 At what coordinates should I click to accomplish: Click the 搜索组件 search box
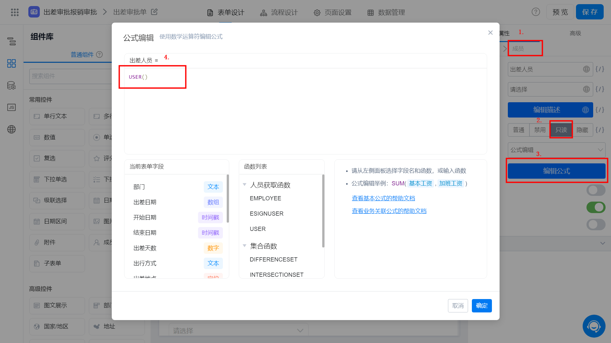coord(71,76)
